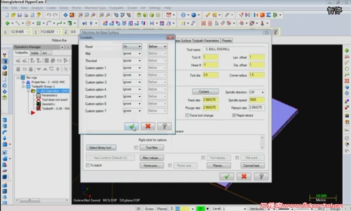Viewport: 351px width, 211px height.
Task: Open the Analyze menu
Action: tap(37, 8)
